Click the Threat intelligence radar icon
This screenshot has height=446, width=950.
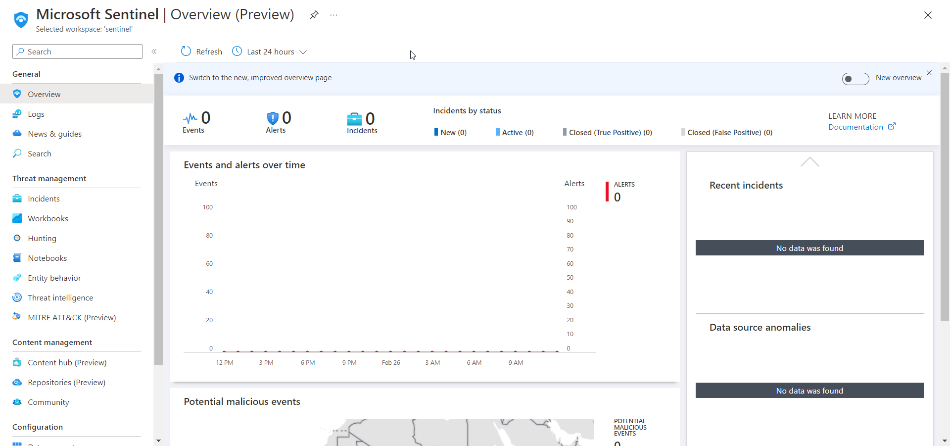coord(17,297)
